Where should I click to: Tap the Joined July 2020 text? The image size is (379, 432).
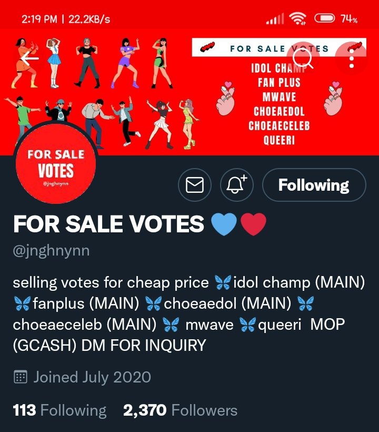(92, 377)
